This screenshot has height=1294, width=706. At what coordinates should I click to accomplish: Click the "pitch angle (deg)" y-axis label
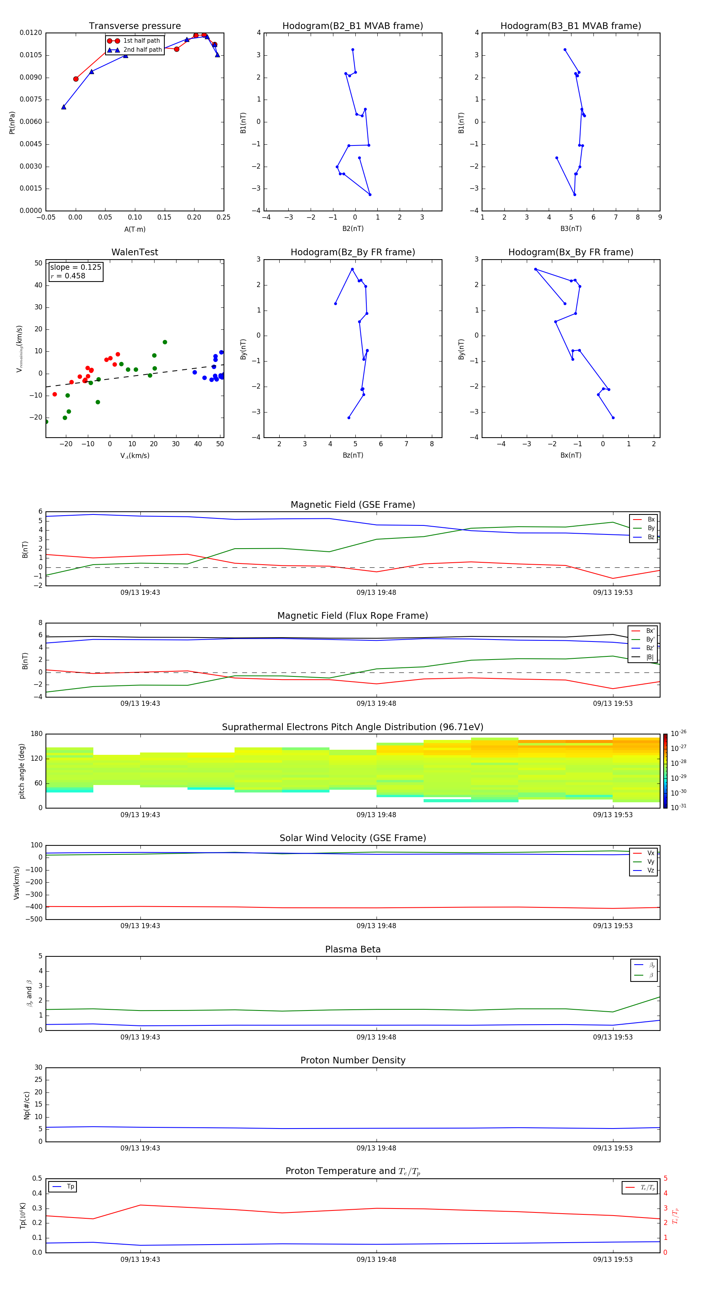[x=22, y=771]
